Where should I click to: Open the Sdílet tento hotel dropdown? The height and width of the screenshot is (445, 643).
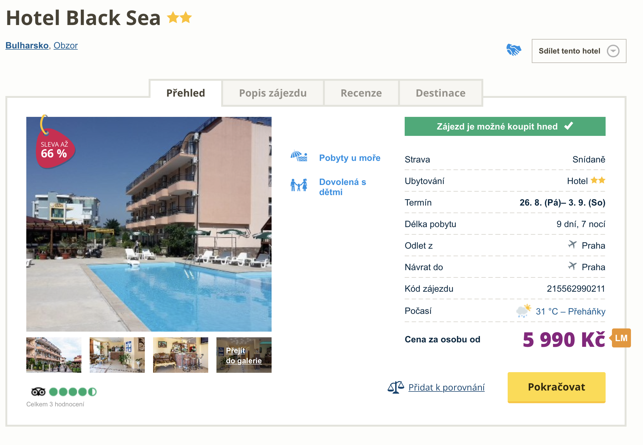579,51
